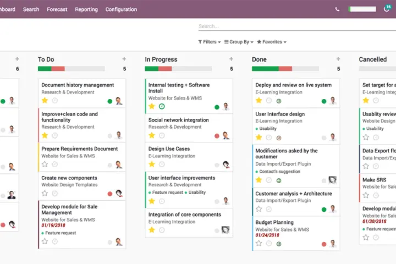Expand the Filters dropdown
396x264 pixels.
tap(209, 42)
